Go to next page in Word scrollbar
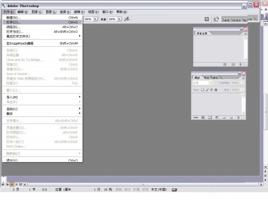The height and width of the screenshot is (200, 268). [x=265, y=180]
